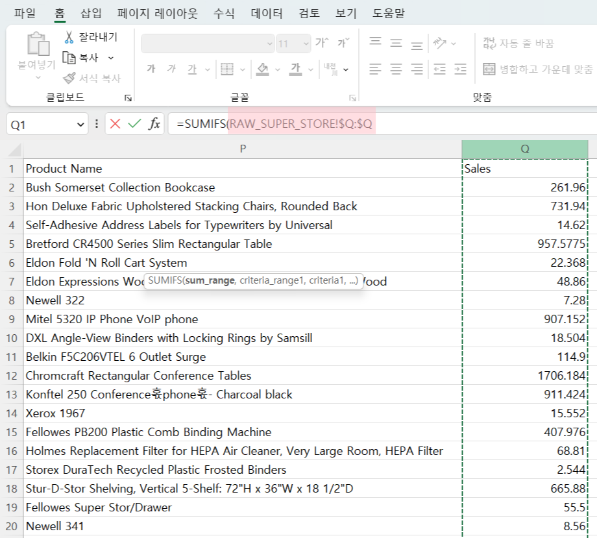Click the text orientation icon
Viewport: 597px width, 538px height.
[x=440, y=43]
